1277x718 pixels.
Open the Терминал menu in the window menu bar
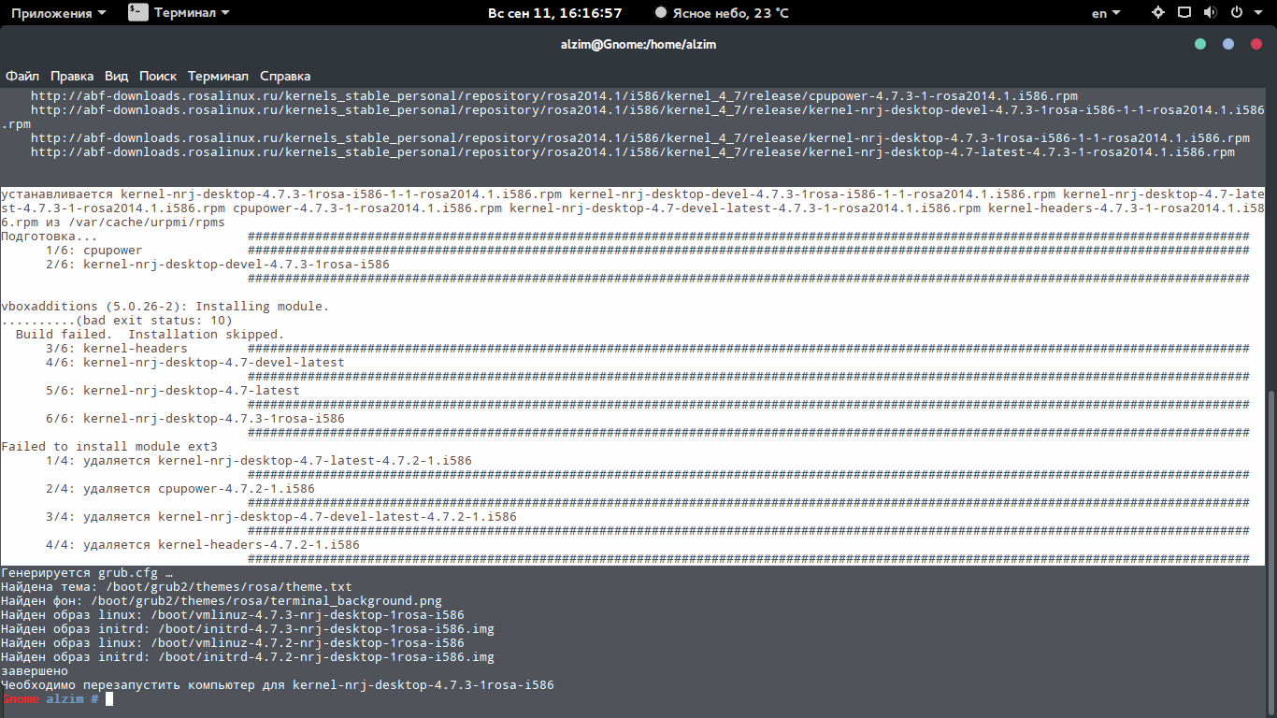click(218, 77)
